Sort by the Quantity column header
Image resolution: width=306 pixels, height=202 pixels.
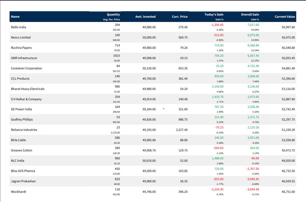[113, 15]
